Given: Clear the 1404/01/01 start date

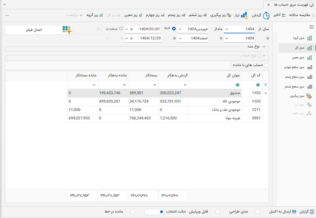Looking at the screenshot, I should [131, 29].
